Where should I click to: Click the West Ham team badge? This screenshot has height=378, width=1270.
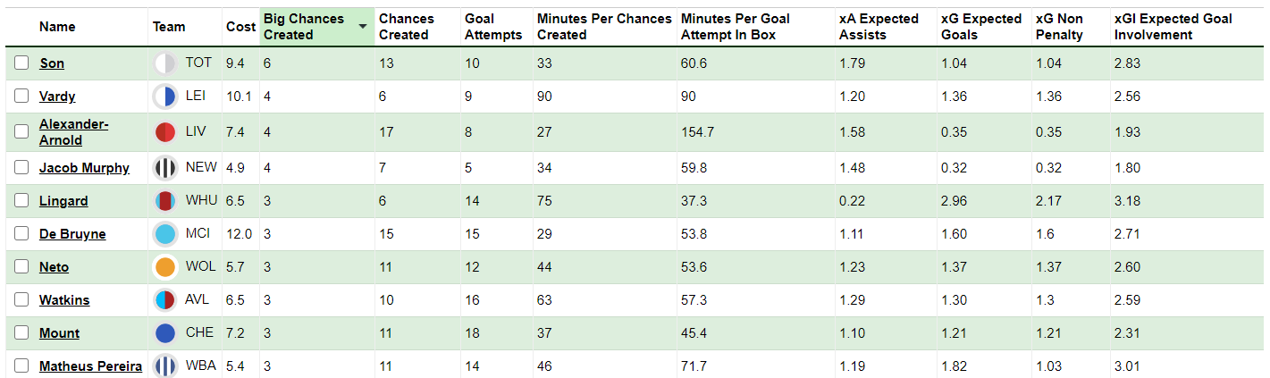(x=165, y=201)
